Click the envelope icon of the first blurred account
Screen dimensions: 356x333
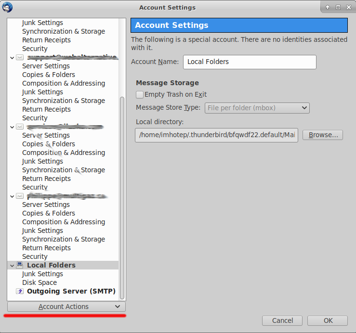(x=20, y=57)
